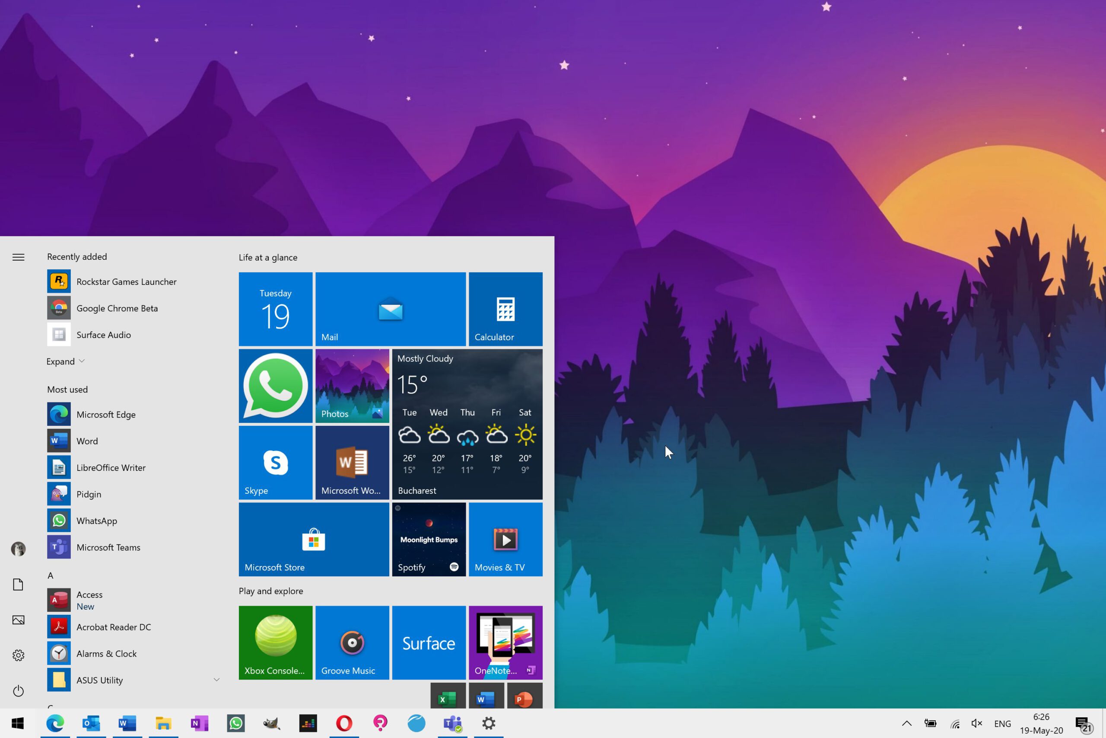Open the WhatsApp tile
Viewport: 1106px width, 738px height.
276,386
